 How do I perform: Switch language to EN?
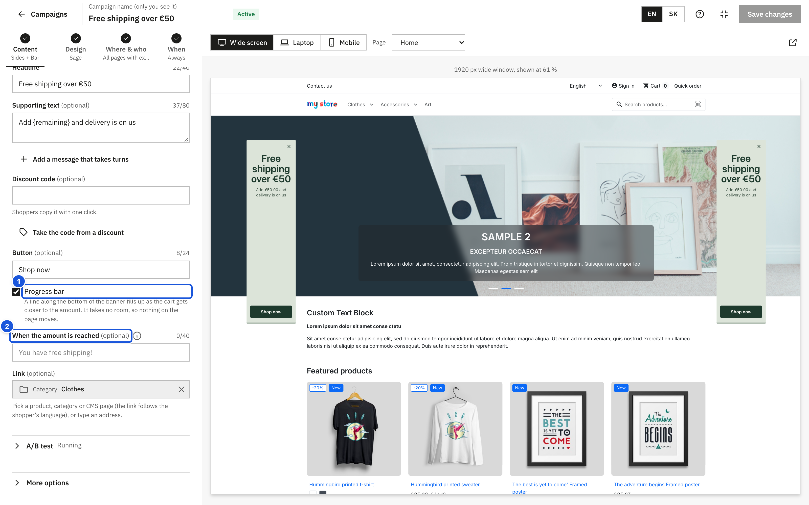[651, 14]
